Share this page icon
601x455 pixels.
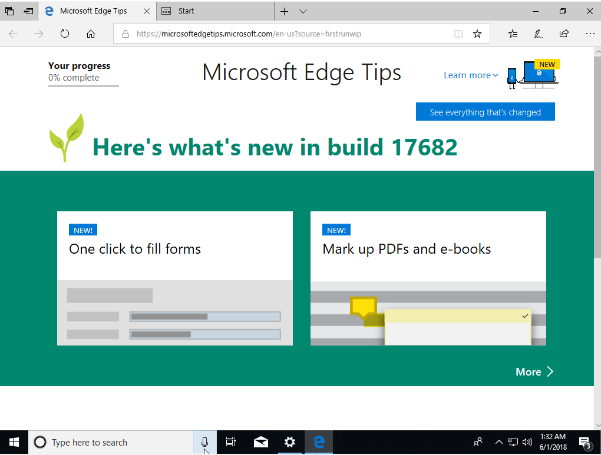point(564,34)
